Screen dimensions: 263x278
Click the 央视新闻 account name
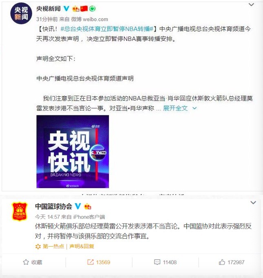click(x=48, y=9)
